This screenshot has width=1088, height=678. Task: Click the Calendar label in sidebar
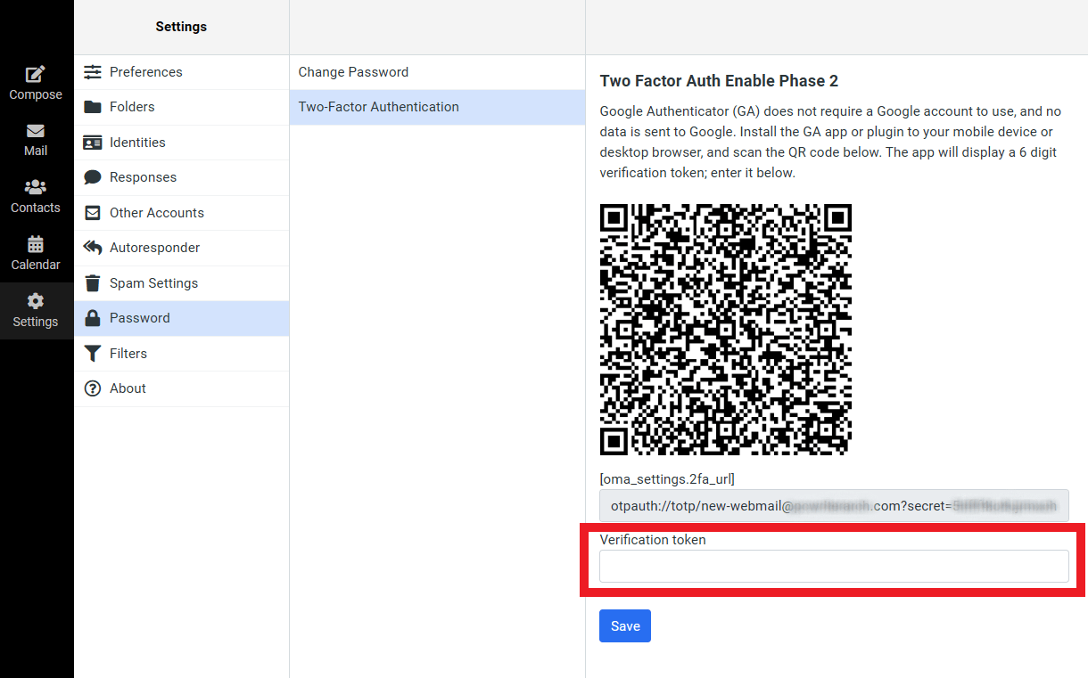point(36,265)
